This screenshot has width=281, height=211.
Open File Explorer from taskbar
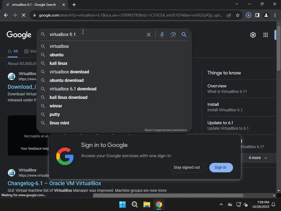(147, 204)
